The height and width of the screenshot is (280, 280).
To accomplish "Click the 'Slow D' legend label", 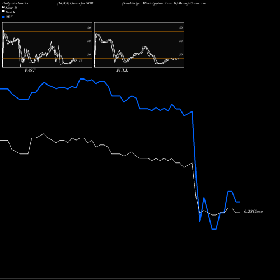I will (x=11, y=8).
